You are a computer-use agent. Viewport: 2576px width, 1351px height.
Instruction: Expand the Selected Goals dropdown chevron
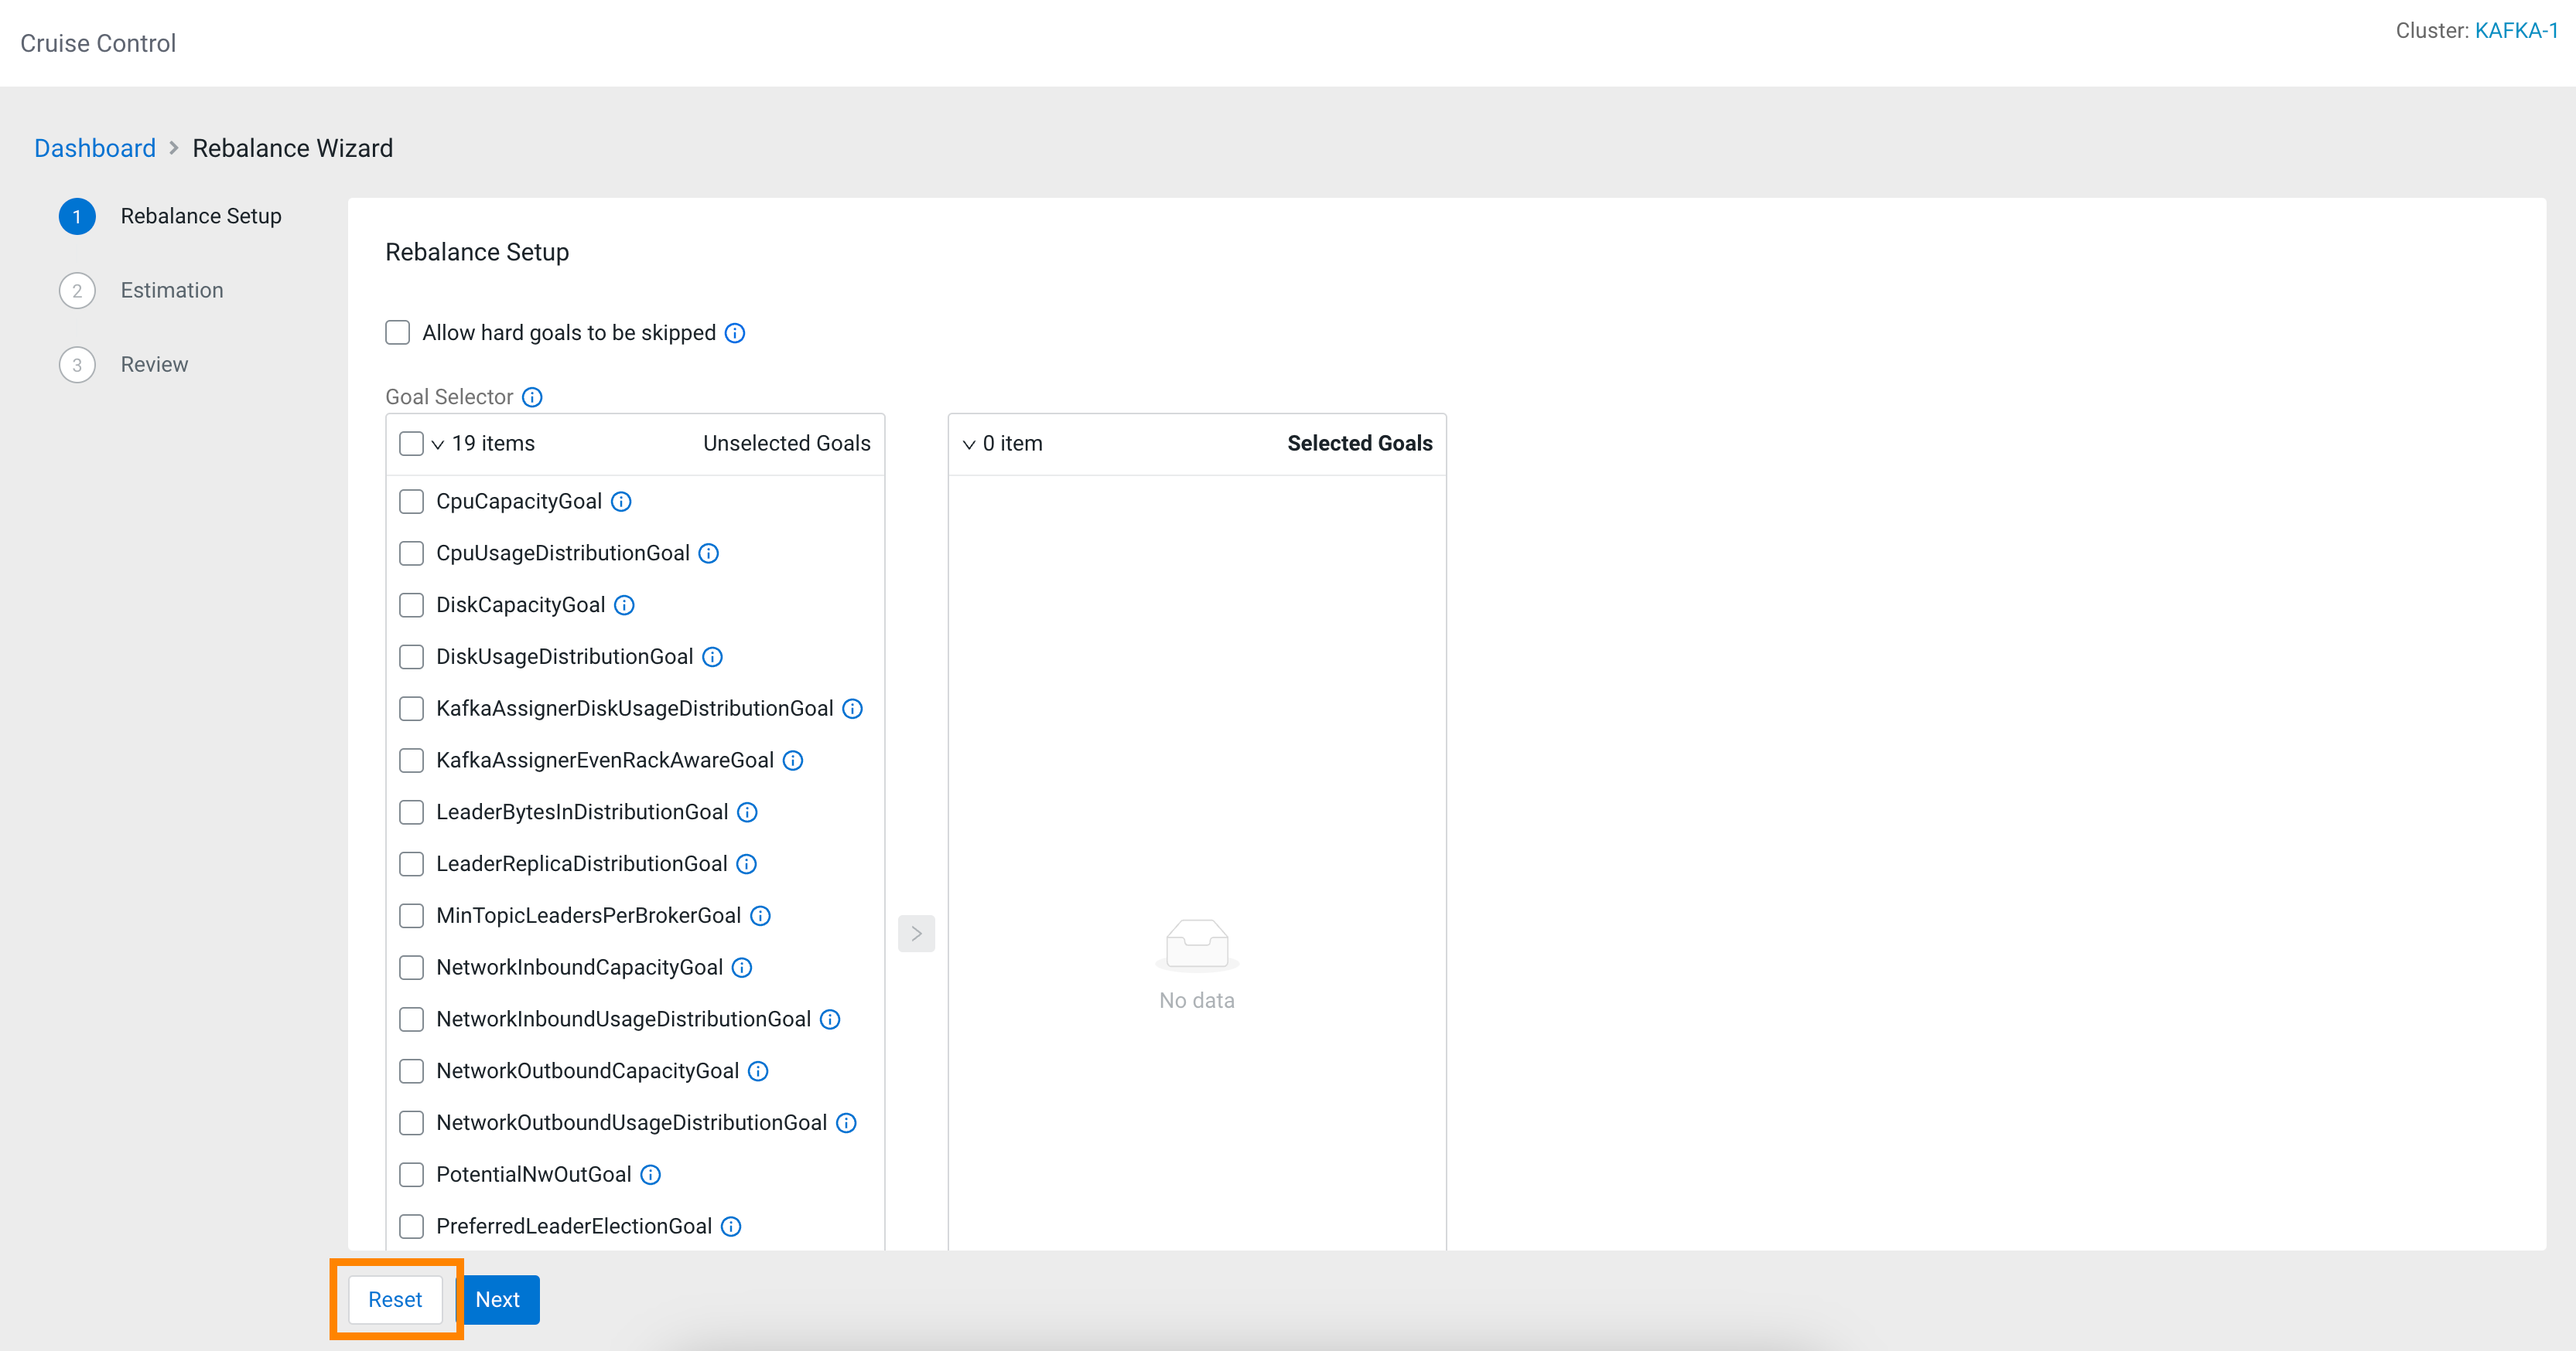point(969,444)
